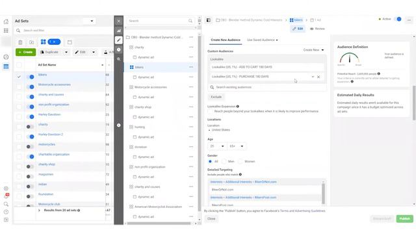416x234 pixels.
Task: Click the magnifier inspect icon in side rail
Action: [118, 59]
